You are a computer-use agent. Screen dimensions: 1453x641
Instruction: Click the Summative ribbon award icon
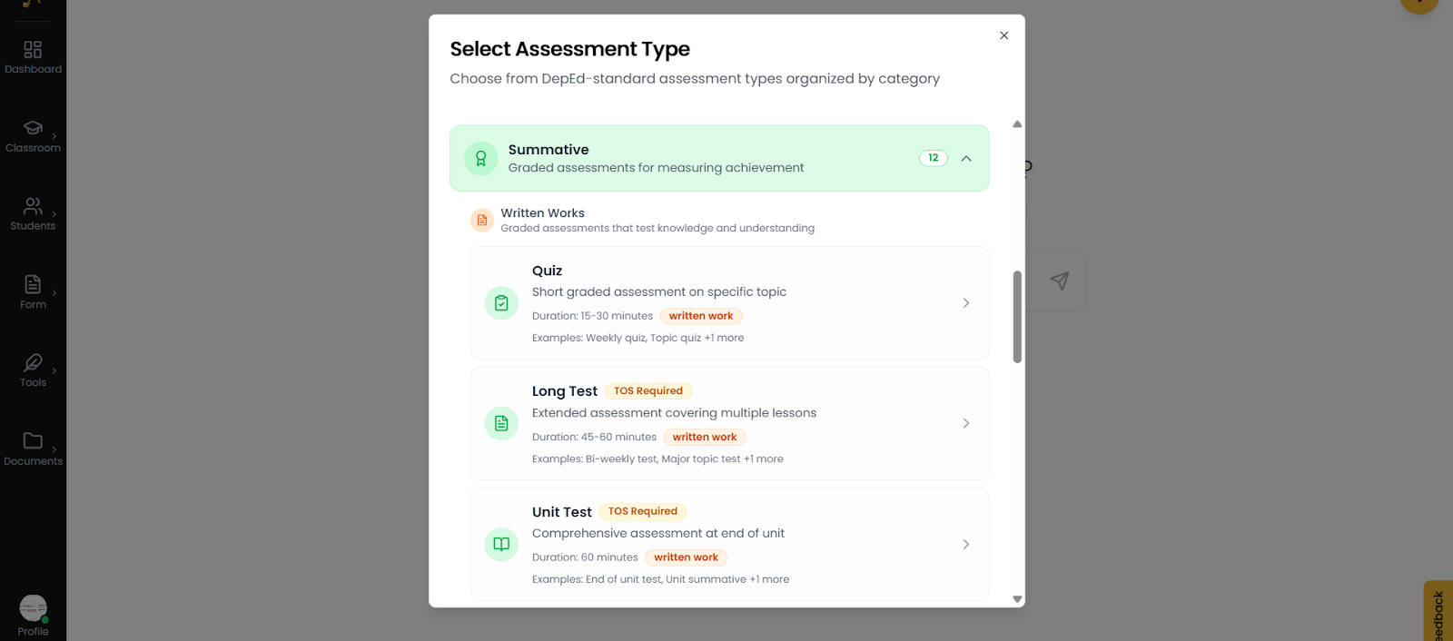click(481, 158)
